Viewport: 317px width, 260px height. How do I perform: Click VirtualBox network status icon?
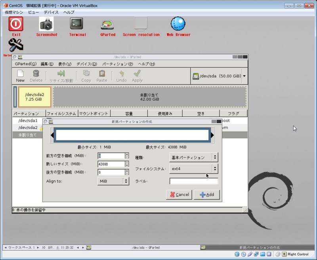tap(256, 254)
